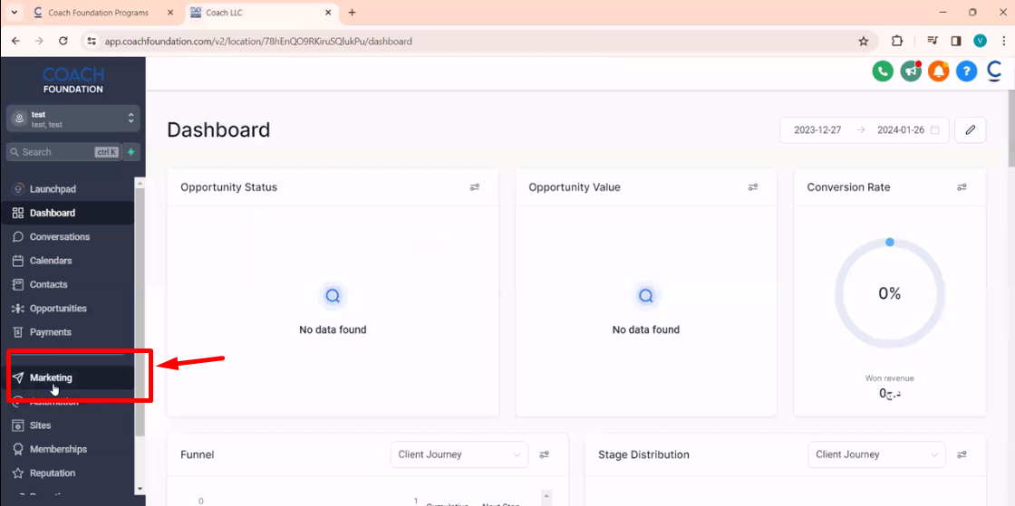1015x506 pixels.
Task: Open the orange notifications bell
Action: pyautogui.click(x=939, y=72)
